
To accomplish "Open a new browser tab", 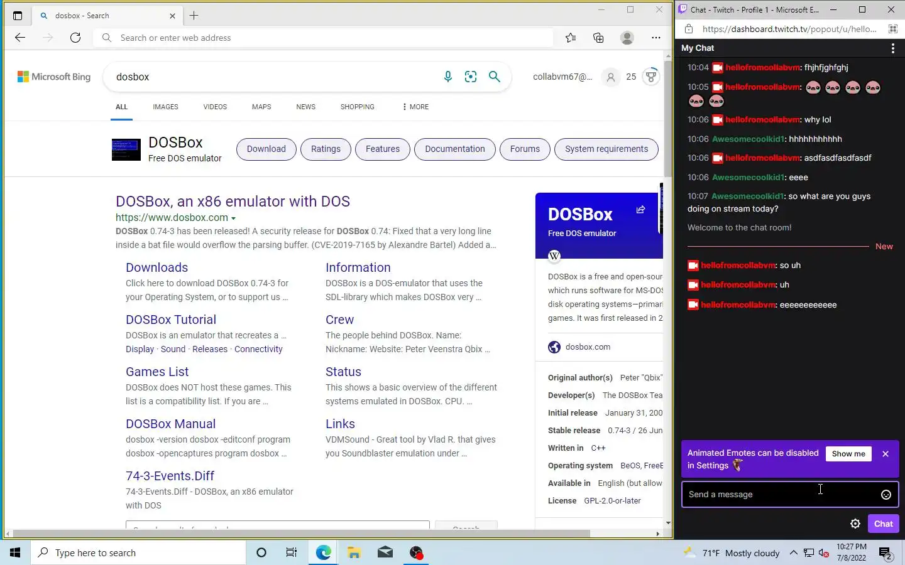I will point(194,16).
